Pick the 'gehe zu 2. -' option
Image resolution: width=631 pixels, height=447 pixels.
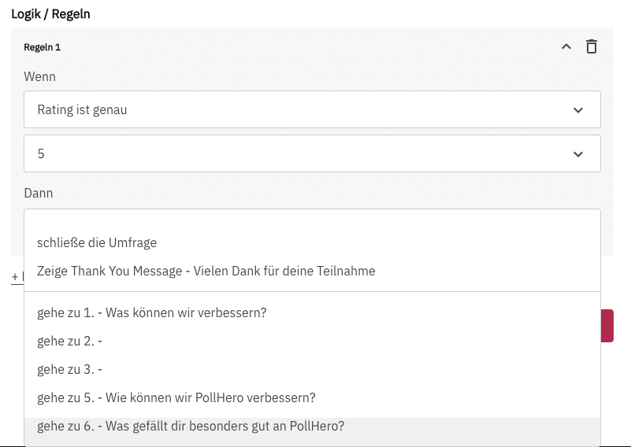pyautogui.click(x=70, y=341)
